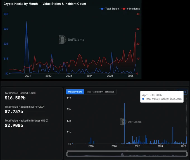Click the red 2026 peak of Incidents line

pos(136,32)
